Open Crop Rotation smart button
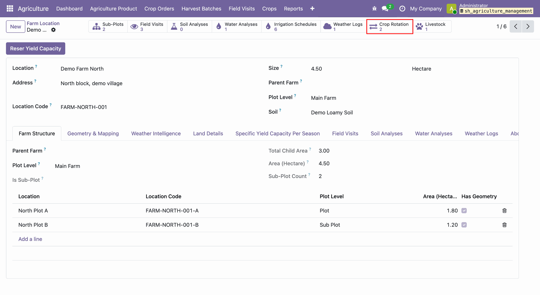 [x=390, y=26]
